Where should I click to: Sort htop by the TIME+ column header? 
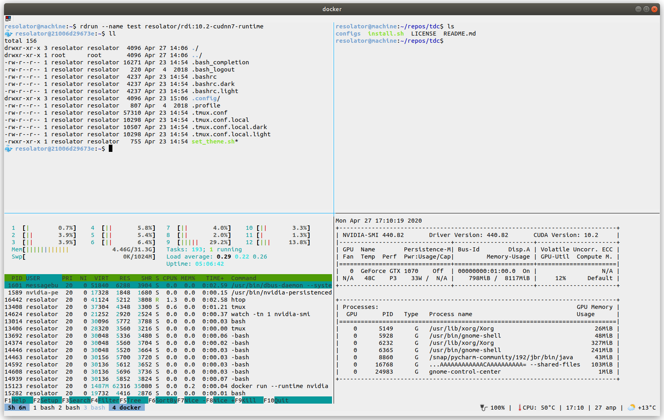click(x=215, y=278)
